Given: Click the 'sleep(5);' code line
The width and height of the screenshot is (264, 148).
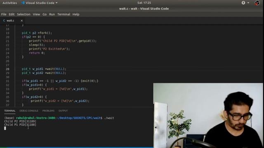Looking at the screenshot, I should [x=37, y=45].
